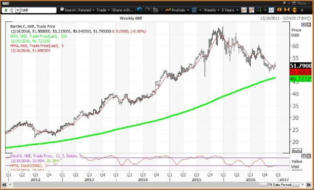Change the 5 Years range dropdown
314x190 pixels.
coord(230,10)
